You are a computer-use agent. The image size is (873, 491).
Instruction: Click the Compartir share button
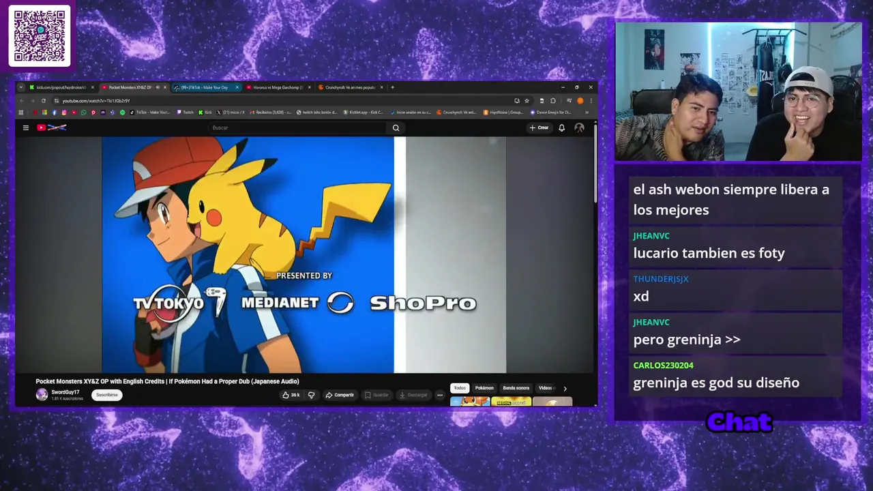pyautogui.click(x=340, y=395)
